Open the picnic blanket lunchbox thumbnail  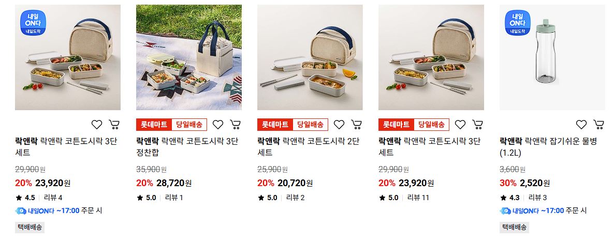pyautogui.click(x=189, y=57)
